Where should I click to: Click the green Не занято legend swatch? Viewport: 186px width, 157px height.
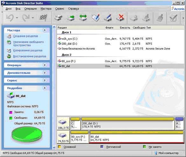pyautogui.click(x=144, y=147)
